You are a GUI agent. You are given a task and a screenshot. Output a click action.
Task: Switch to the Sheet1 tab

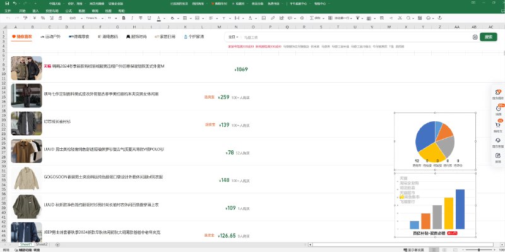(x=26, y=244)
